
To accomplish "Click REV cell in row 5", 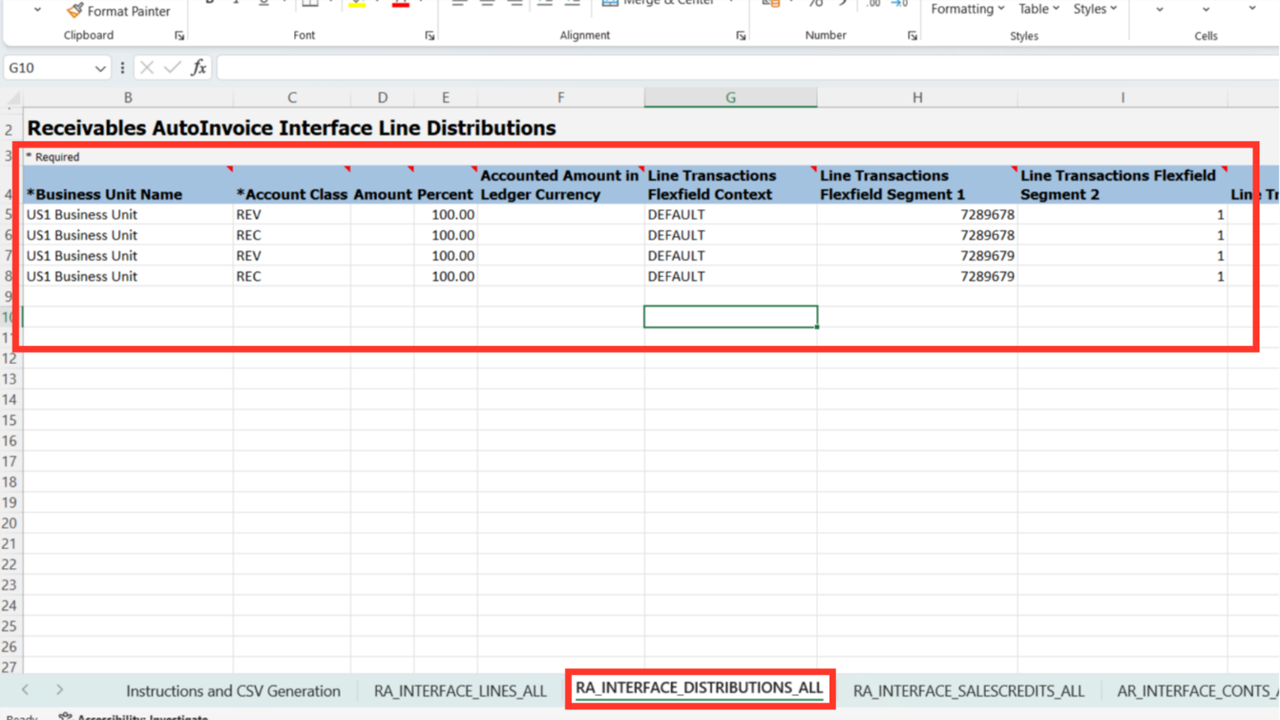I will 292,215.
